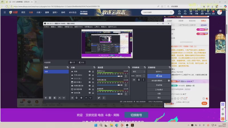The width and height of the screenshot is (228, 128).
Task: Move scene up arrow in scenes panel
Action: 60,98
